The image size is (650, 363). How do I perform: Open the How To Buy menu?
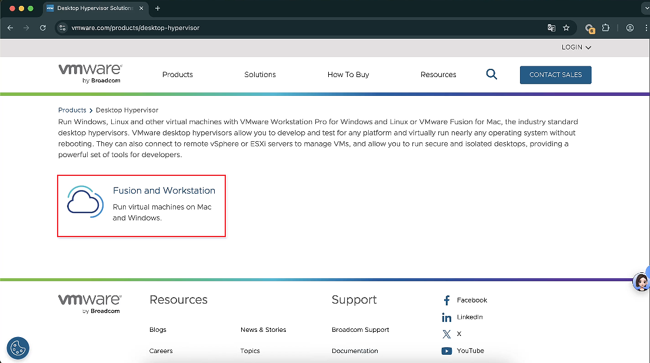point(348,75)
